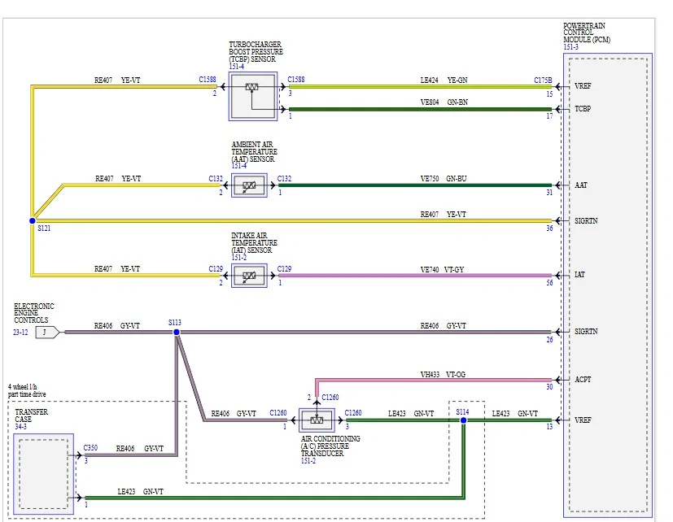The width and height of the screenshot is (673, 522).
Task: Click the A/C pressure transducer symbol
Action: tap(317, 420)
